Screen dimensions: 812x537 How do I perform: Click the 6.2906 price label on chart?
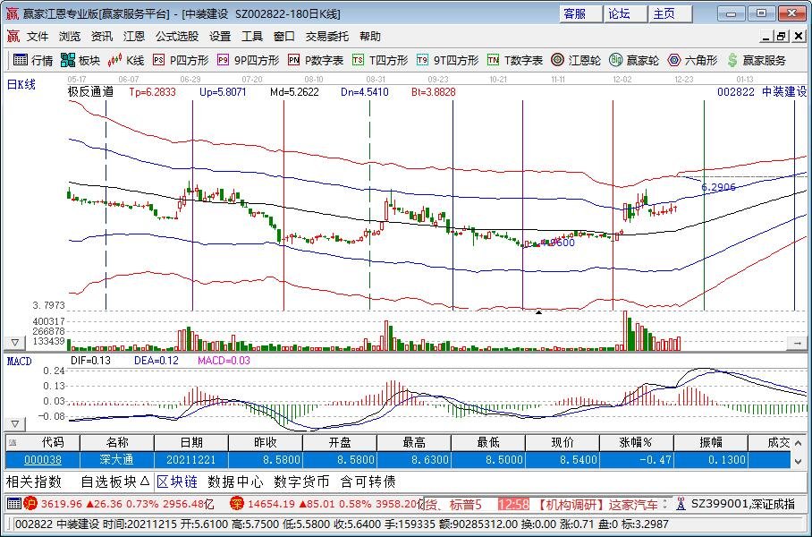[x=718, y=187]
